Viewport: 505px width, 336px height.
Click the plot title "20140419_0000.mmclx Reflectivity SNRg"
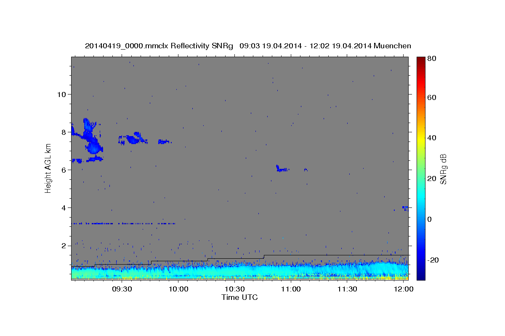coord(159,46)
